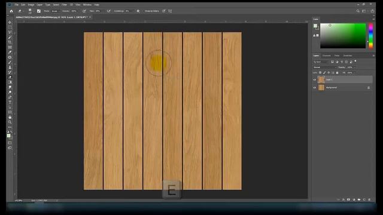
Task: Toggle Quick Mask mode
Action: coord(10,143)
